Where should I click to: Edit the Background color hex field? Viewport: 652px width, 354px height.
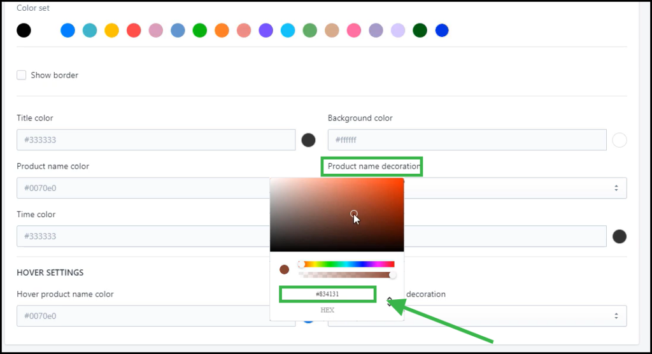(x=467, y=140)
